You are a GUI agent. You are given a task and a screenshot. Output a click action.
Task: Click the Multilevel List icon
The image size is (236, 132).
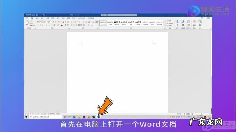coord(79,22)
